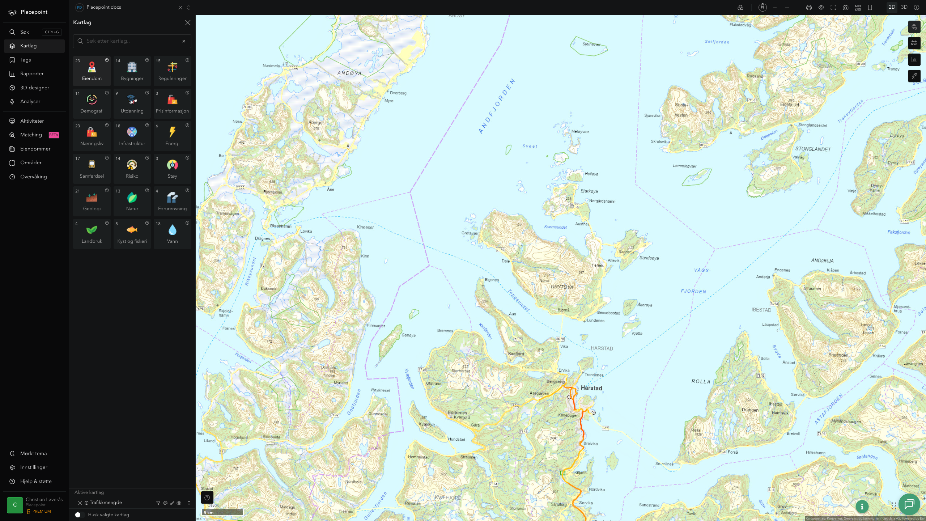926x521 pixels.
Task: Open the Søk item in the sidebar
Action: click(34, 32)
